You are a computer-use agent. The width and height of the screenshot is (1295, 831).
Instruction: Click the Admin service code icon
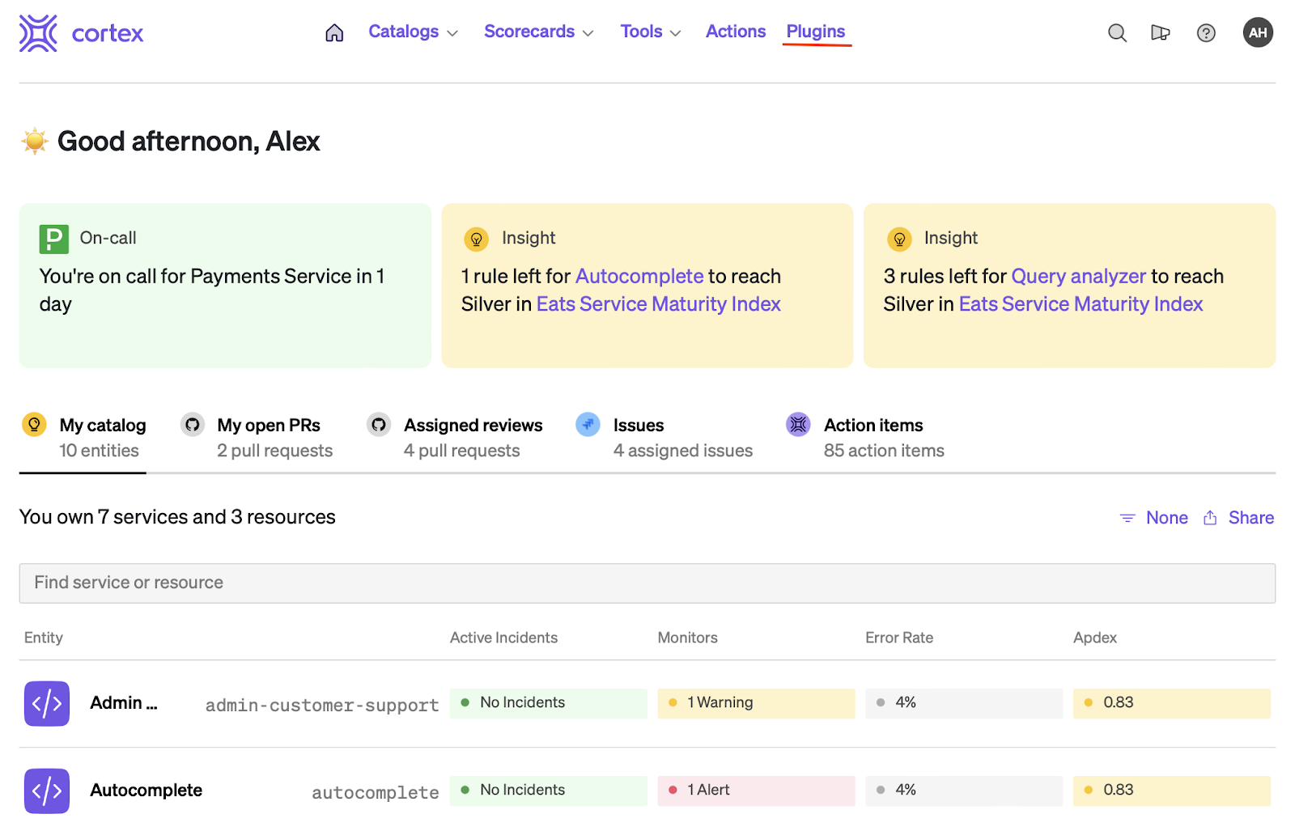pyautogui.click(x=47, y=703)
